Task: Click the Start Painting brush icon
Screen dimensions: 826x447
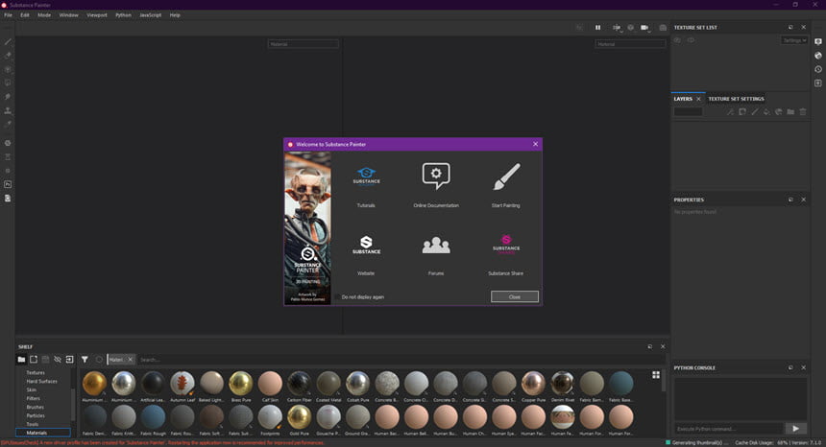Action: [x=506, y=176]
